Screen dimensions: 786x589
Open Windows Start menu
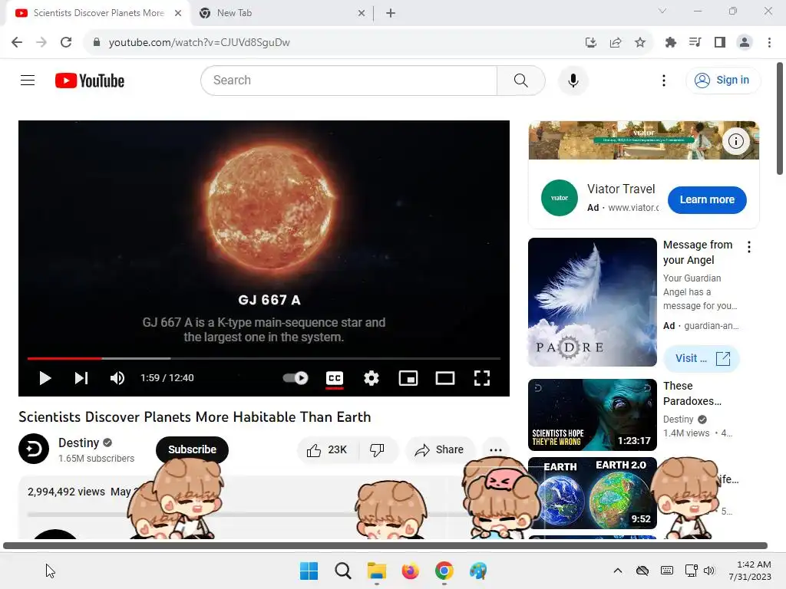point(309,571)
